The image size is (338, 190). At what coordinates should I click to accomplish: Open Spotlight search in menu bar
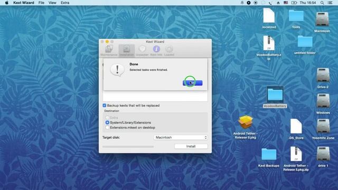tap(322, 3)
